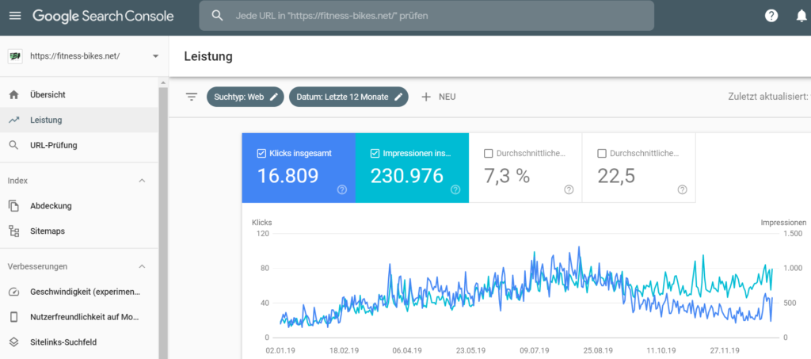Open Nutzerfreundlichkeit auf Mobilgeräten report
The height and width of the screenshot is (359, 811).
click(79, 316)
